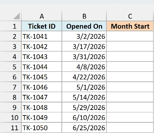The image size is (154, 133).
Task: Select empty Month Start cell for TK-1045
Action: coord(130,77)
